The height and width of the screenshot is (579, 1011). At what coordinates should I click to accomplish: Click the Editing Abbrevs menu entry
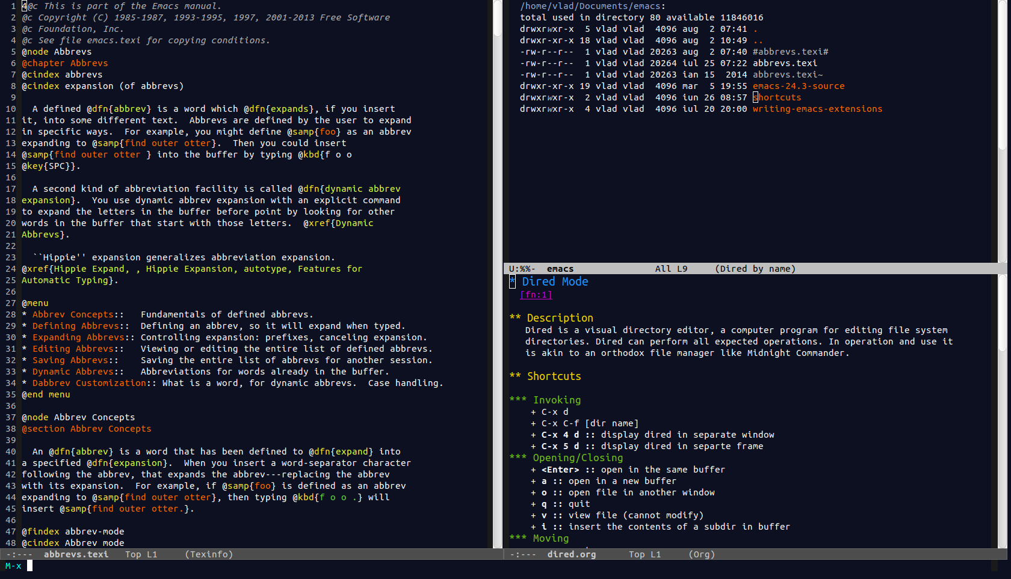[73, 349]
